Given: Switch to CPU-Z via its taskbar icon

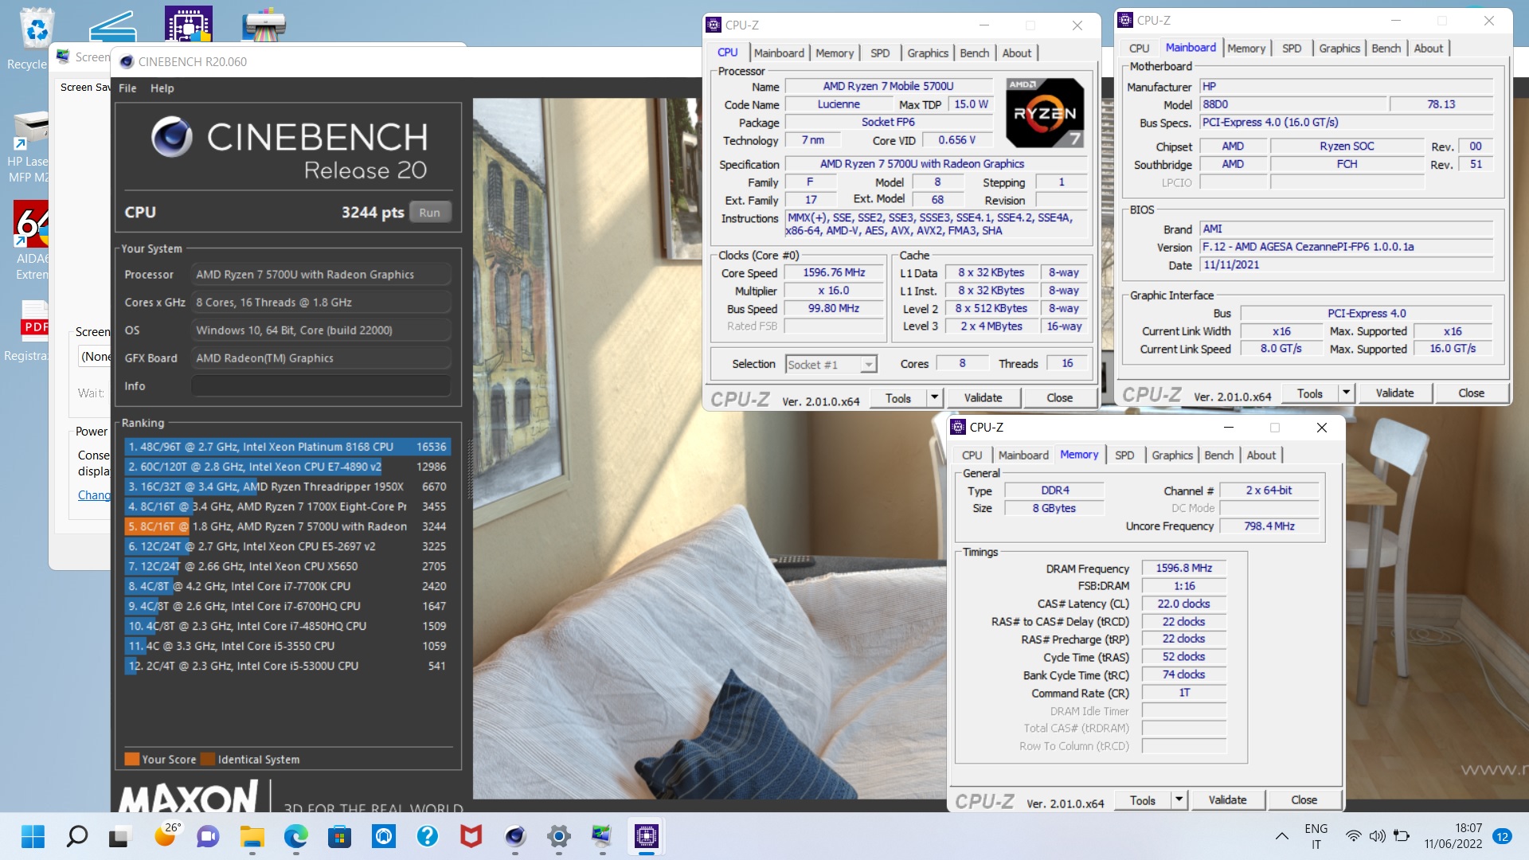Looking at the screenshot, I should 646,836.
